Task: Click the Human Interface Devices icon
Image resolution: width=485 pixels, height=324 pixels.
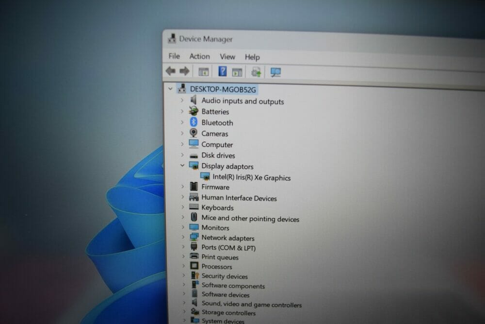Action: click(x=194, y=197)
